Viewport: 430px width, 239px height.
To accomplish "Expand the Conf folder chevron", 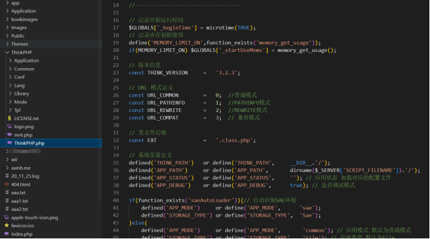I will 11,77.
